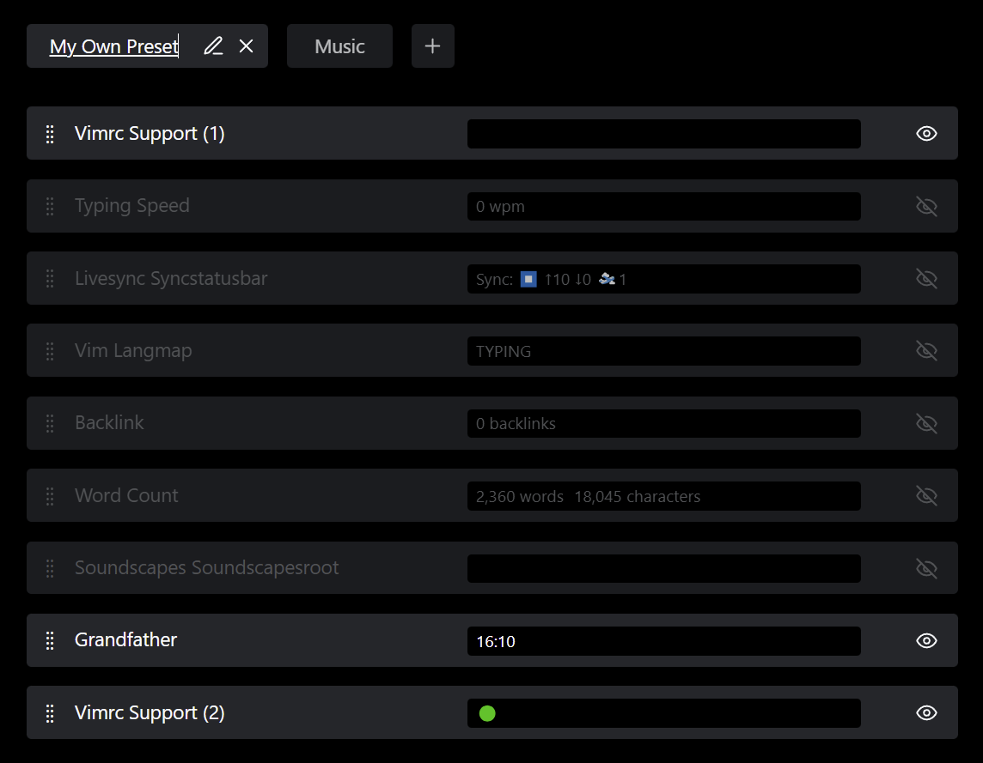The width and height of the screenshot is (983, 763).
Task: Select the Vim Langmap label
Action: (x=133, y=350)
